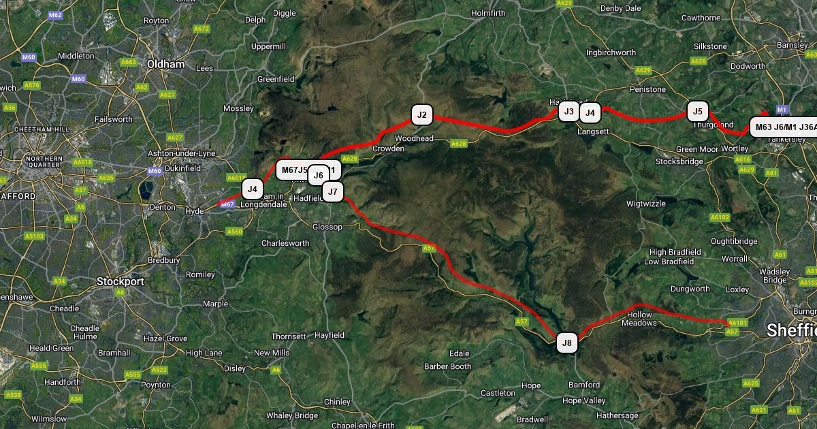This screenshot has height=429, width=817.
Task: Click the blue M1 motorway shield near Barnsley
Action: pyautogui.click(x=782, y=110)
